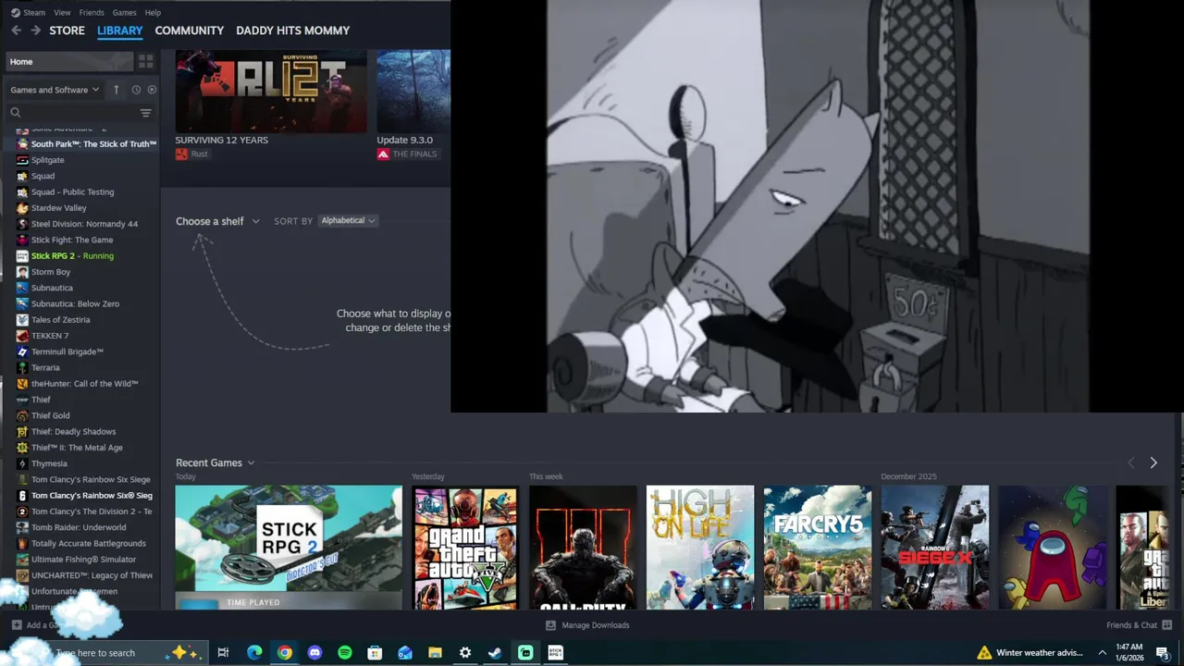
Task: Select the Terraria game icon
Action: [x=22, y=367]
